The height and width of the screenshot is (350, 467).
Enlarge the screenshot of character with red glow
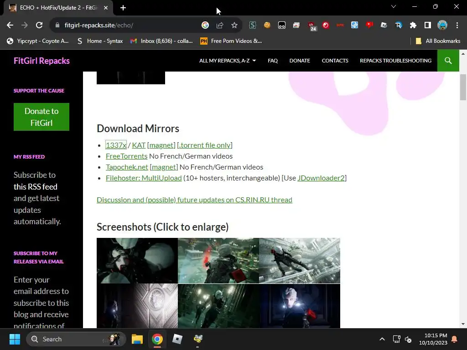(x=218, y=261)
